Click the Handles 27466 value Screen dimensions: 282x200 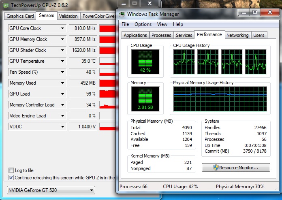260,128
